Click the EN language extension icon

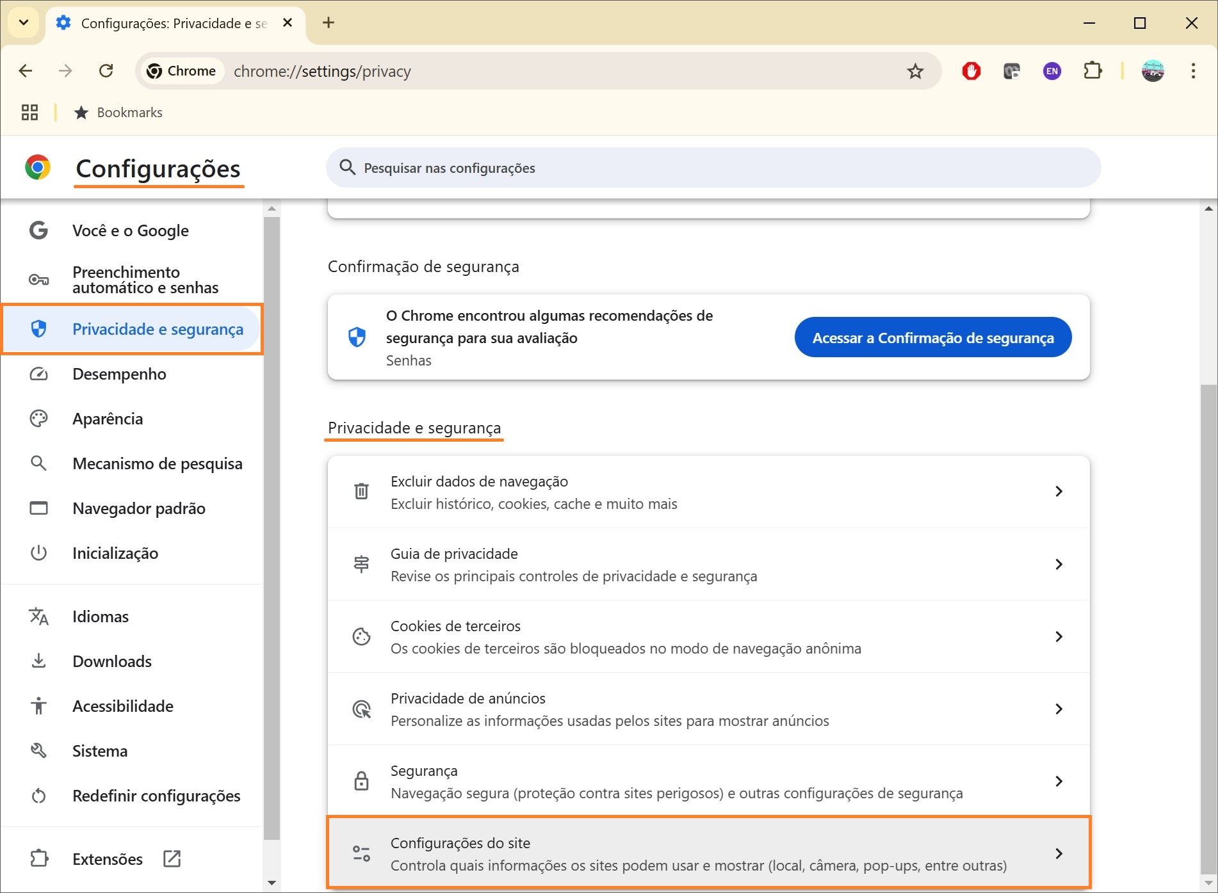[1052, 71]
